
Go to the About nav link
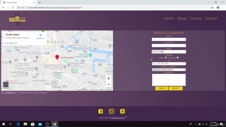click(x=182, y=18)
